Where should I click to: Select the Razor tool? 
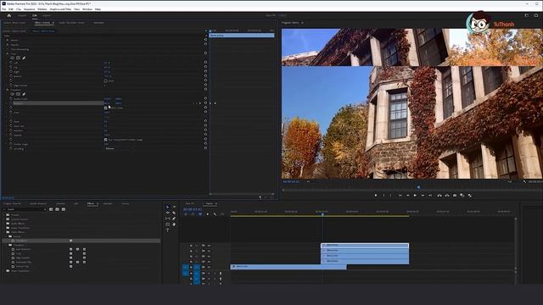(x=174, y=213)
